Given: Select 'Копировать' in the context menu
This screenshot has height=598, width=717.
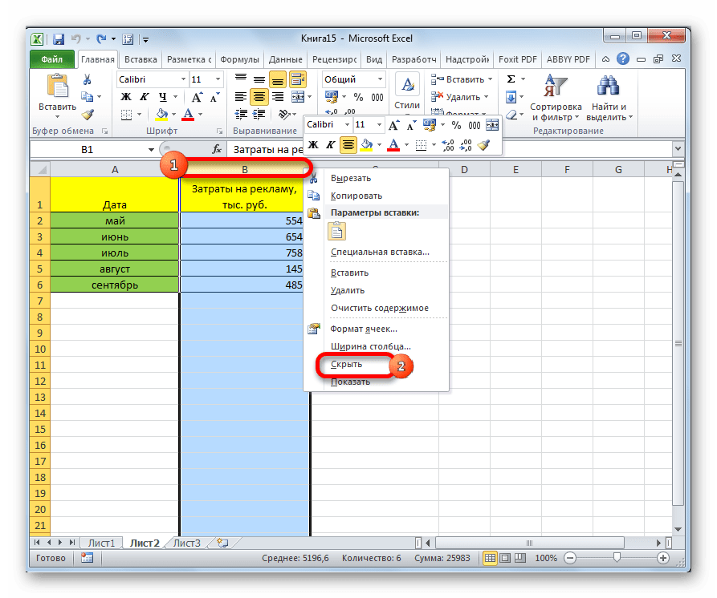Looking at the screenshot, I should tap(356, 196).
